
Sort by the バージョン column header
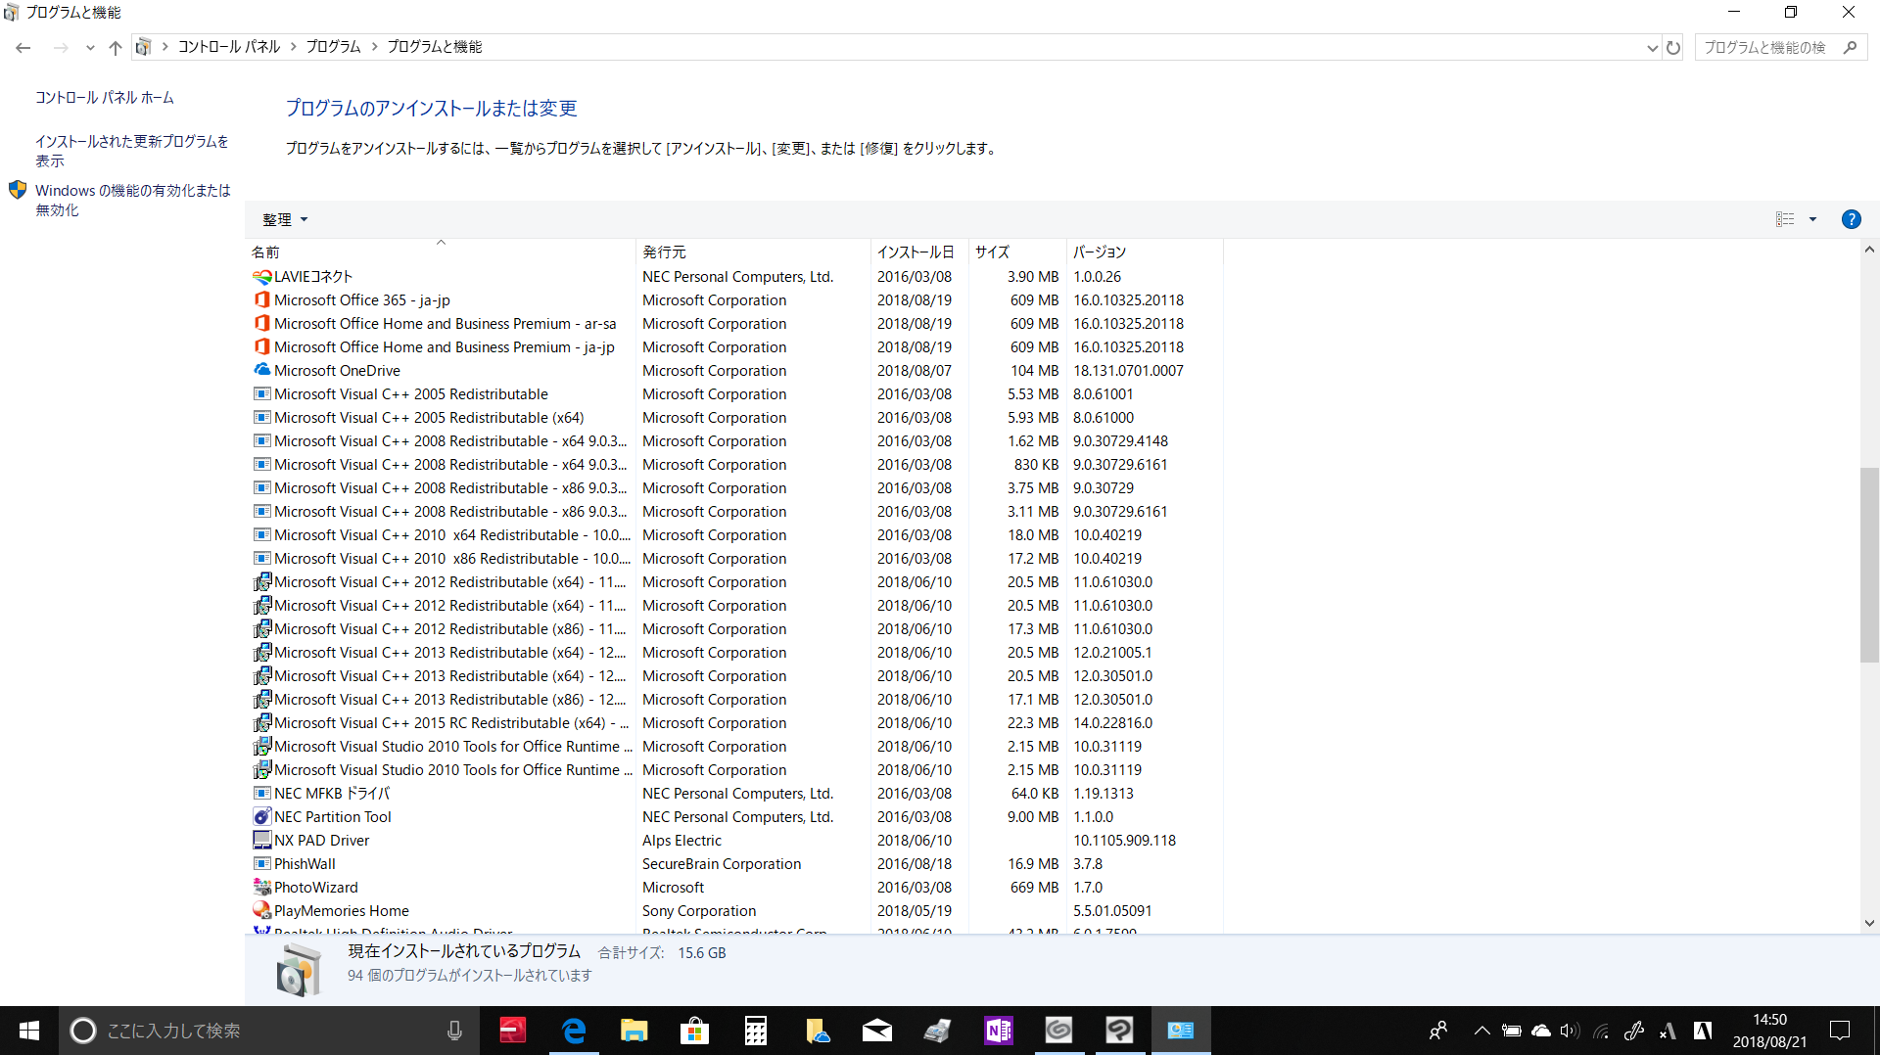1145,252
